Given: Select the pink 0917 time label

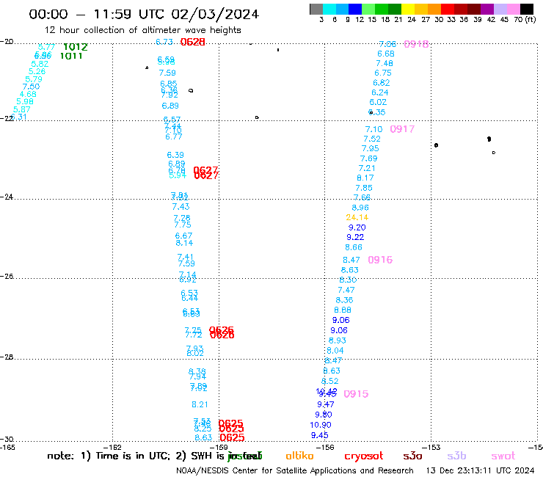Looking at the screenshot, I should click(x=402, y=129).
